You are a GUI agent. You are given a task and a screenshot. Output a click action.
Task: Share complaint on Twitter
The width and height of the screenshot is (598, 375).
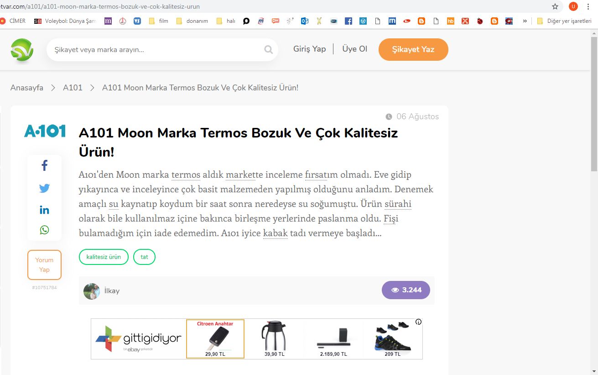[44, 188]
